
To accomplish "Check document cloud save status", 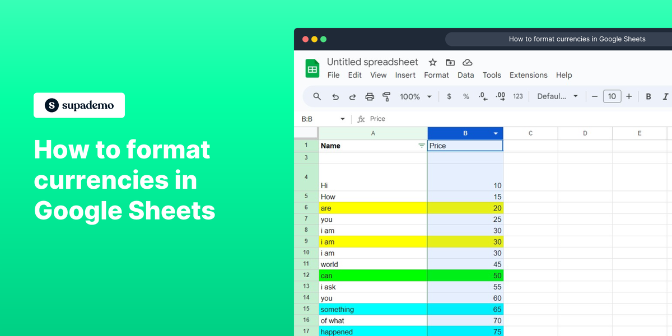I will point(468,62).
